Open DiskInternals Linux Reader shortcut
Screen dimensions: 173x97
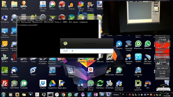point(119,85)
